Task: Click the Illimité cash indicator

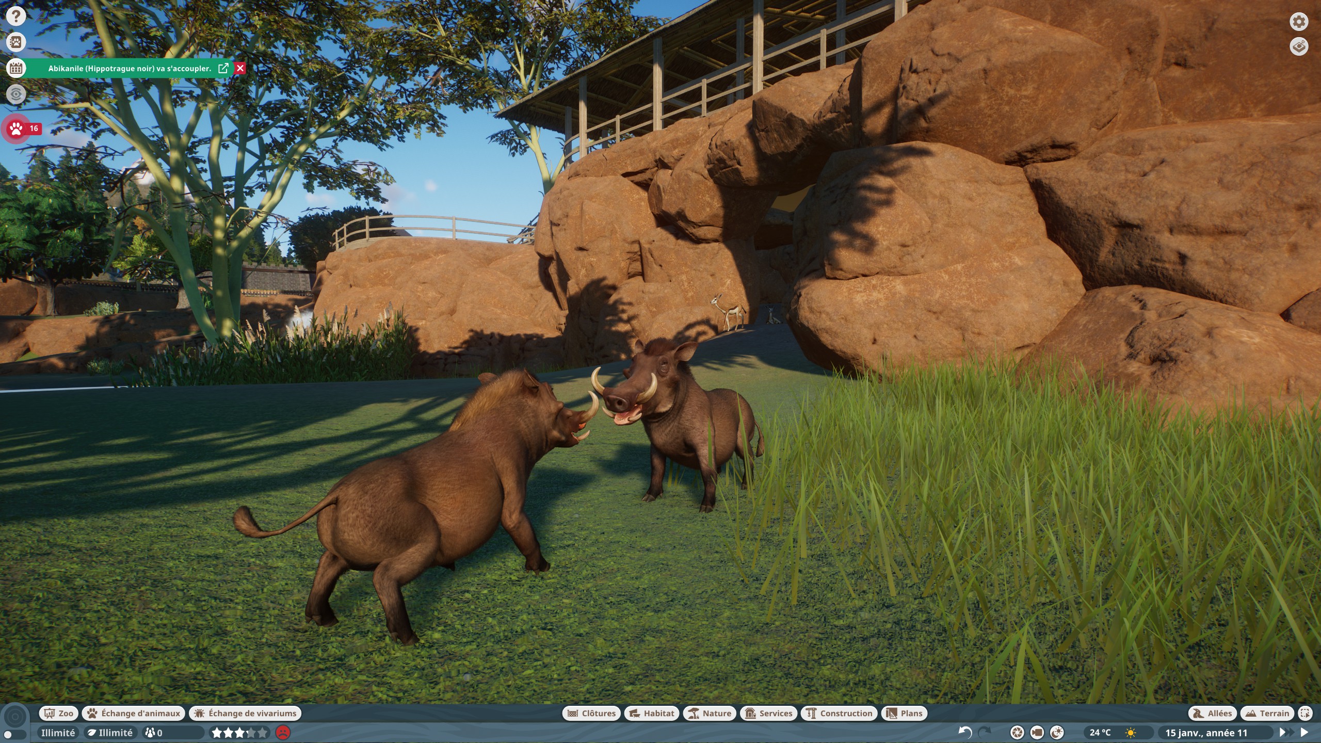Action: click(x=58, y=732)
